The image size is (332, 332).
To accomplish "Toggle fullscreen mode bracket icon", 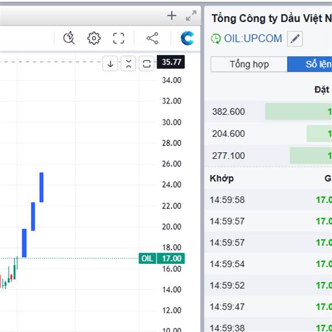I will pyautogui.click(x=118, y=38).
